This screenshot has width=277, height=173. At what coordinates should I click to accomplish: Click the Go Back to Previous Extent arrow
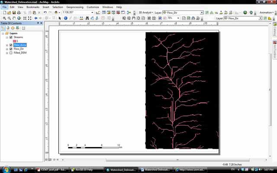(x=35, y=18)
